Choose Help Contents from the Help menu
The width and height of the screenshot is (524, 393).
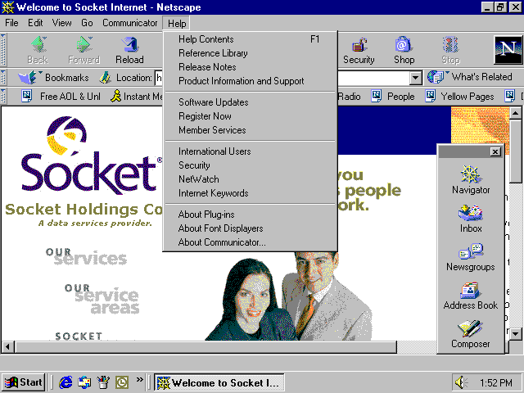click(250, 39)
